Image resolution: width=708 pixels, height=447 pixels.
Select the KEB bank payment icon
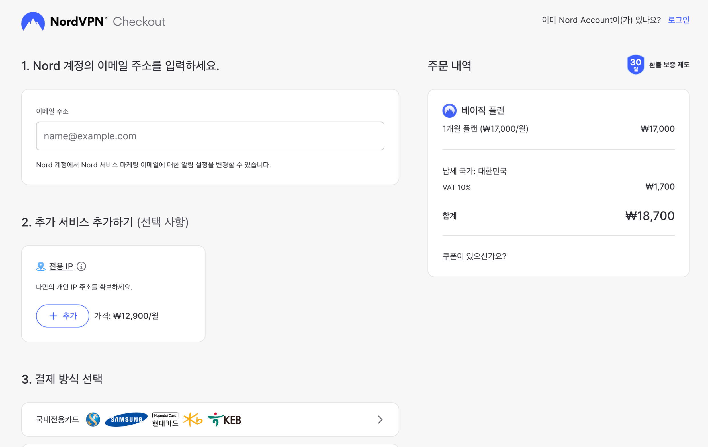(225, 419)
